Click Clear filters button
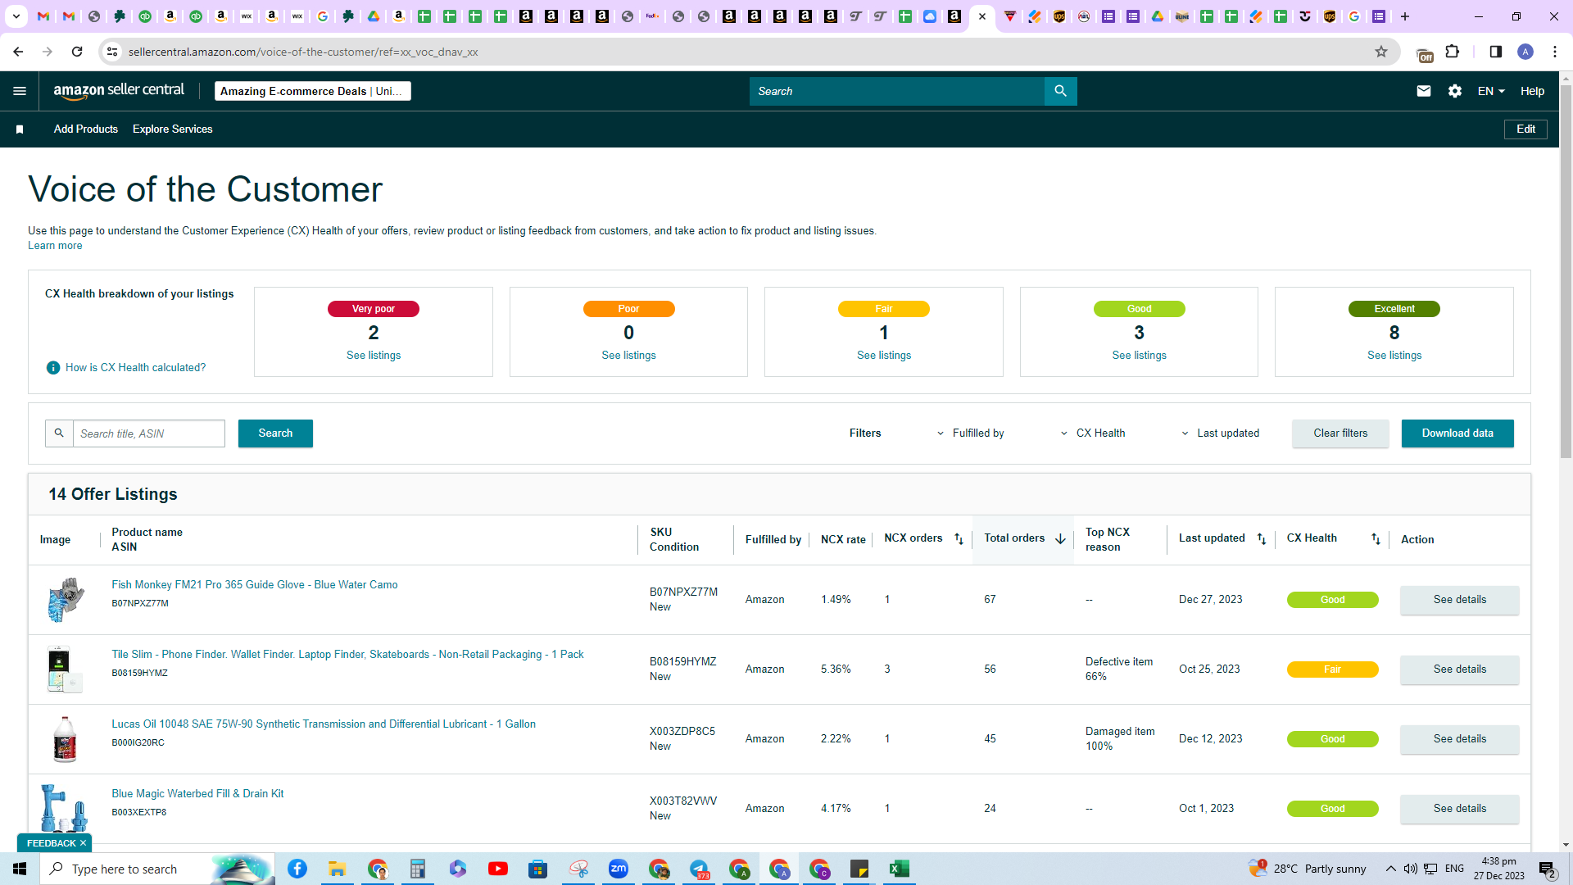 coord(1340,433)
